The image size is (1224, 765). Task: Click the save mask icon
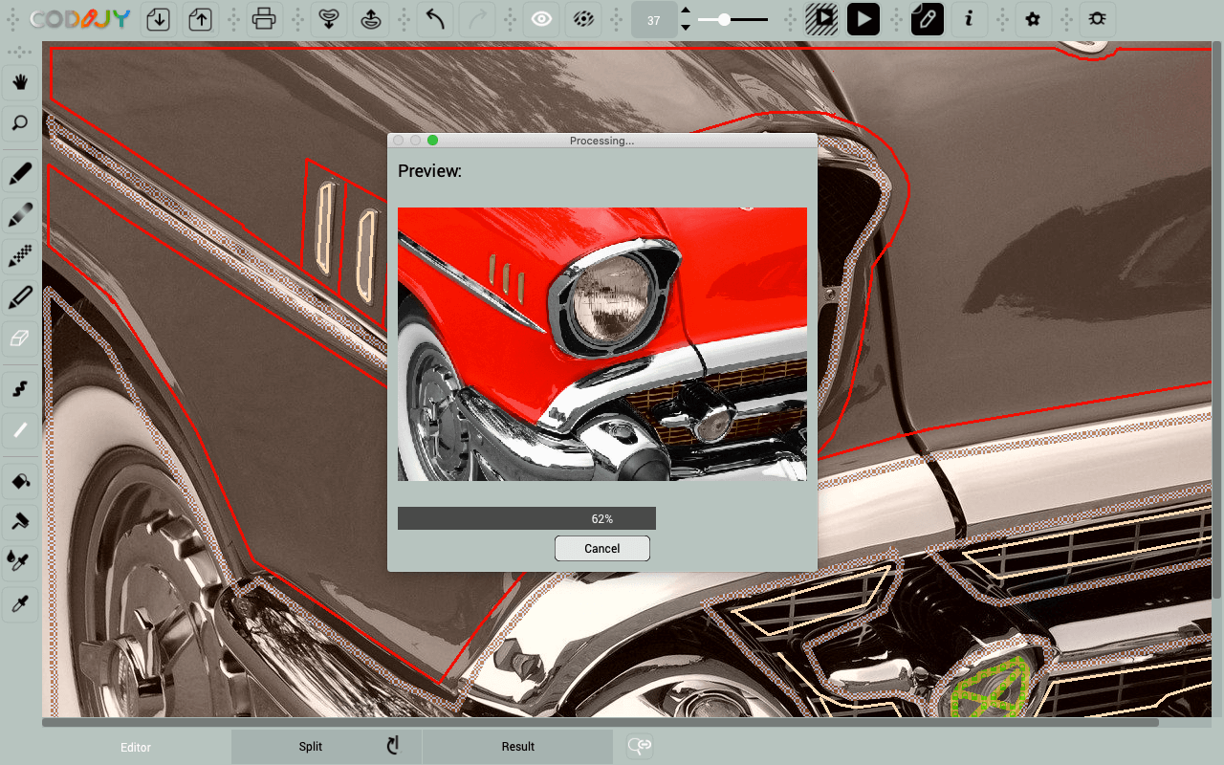[371, 19]
